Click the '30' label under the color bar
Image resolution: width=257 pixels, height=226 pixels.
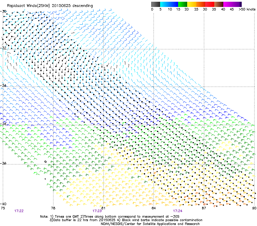click(205, 9)
